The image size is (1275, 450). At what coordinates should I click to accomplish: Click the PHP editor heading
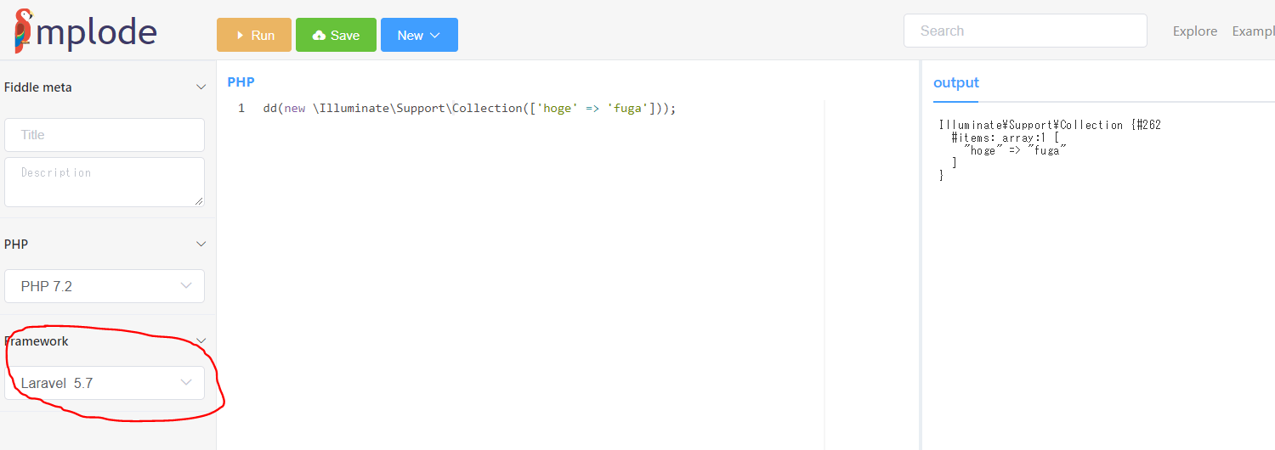coord(241,82)
